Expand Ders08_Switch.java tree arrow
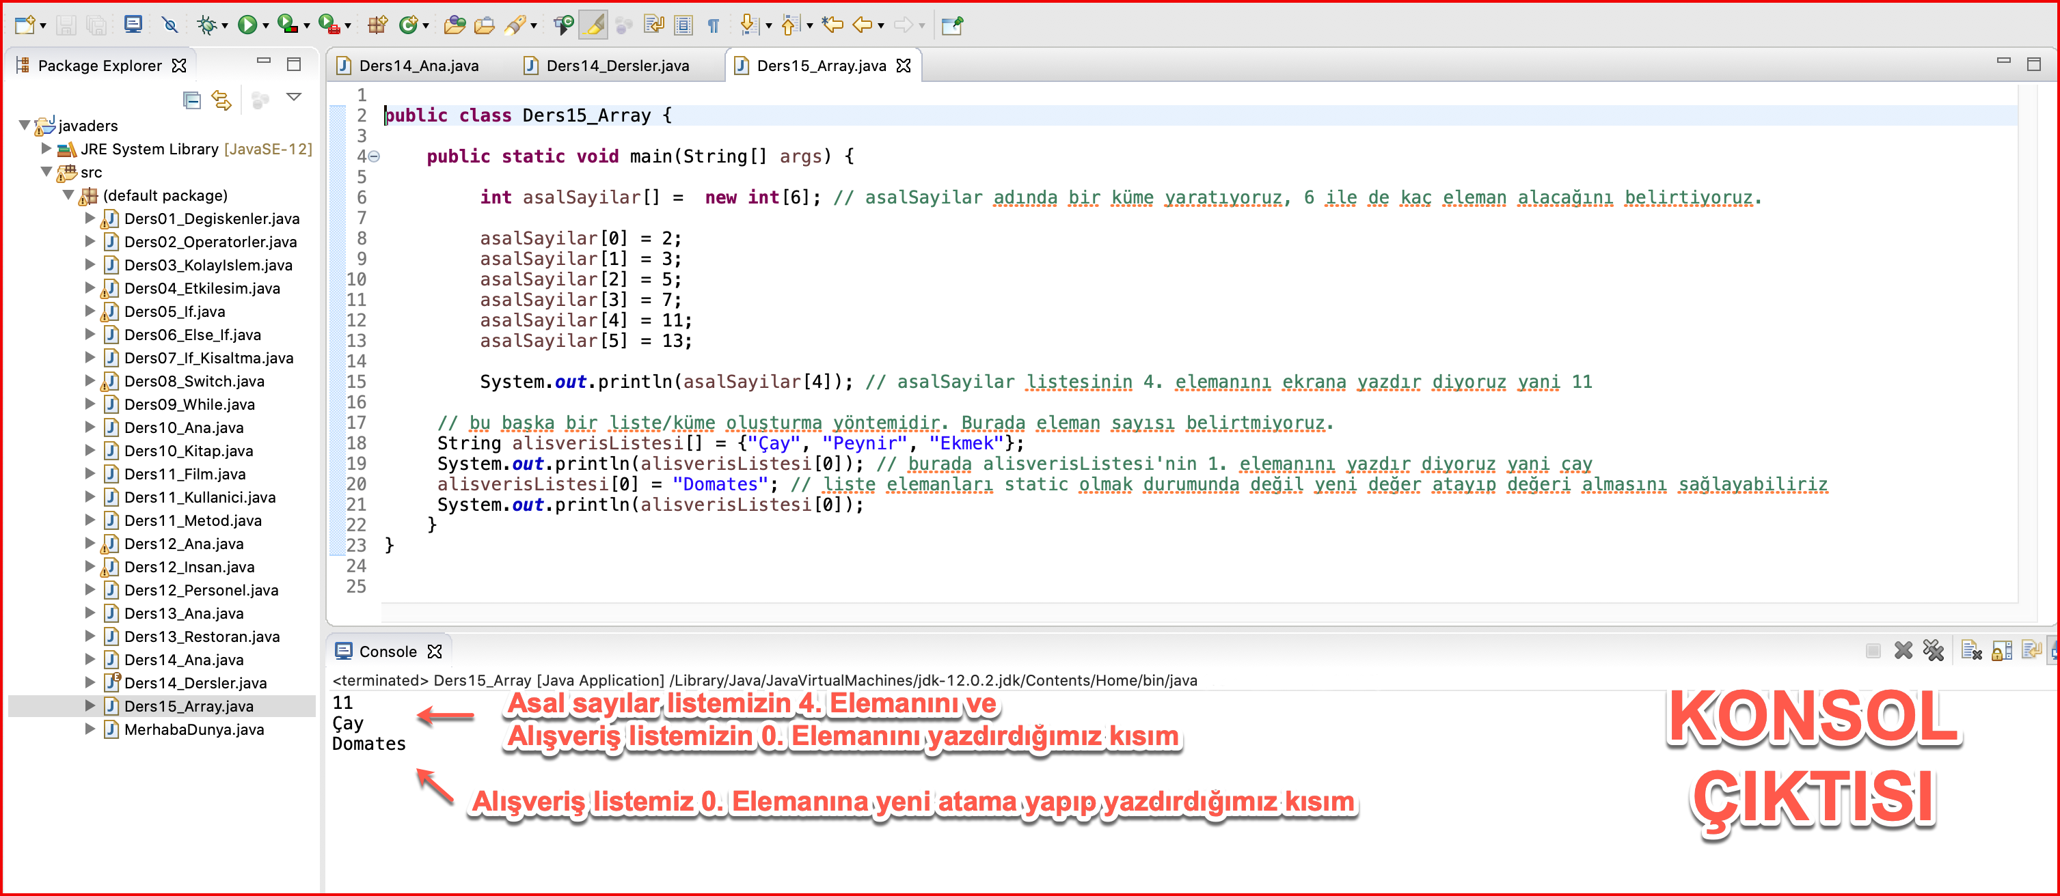 point(90,381)
